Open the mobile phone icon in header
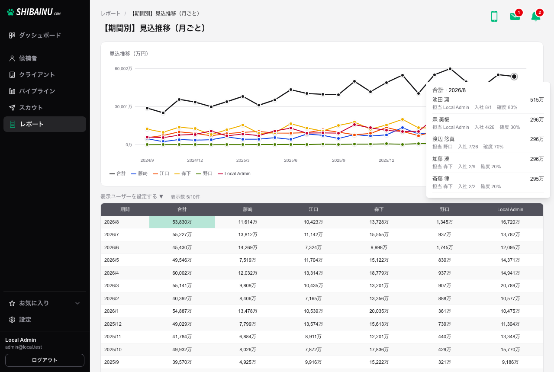The image size is (554, 372). pos(494,16)
